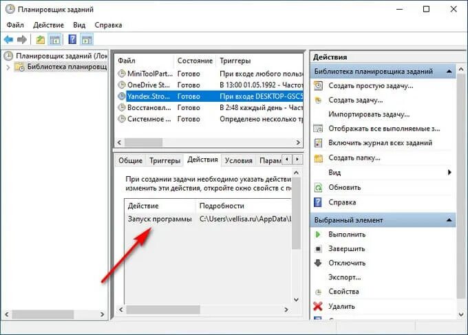Open the Файл menu

[x=15, y=25]
